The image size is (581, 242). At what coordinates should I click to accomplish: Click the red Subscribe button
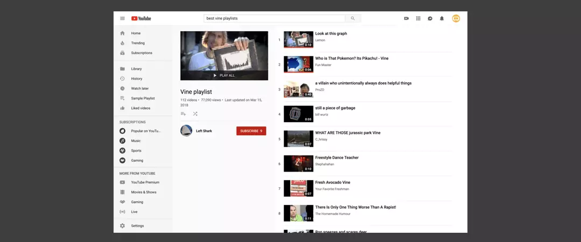click(251, 131)
